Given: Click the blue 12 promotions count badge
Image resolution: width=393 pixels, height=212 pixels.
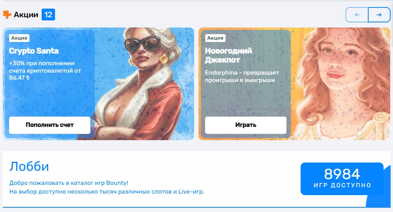Looking at the screenshot, I should [48, 15].
